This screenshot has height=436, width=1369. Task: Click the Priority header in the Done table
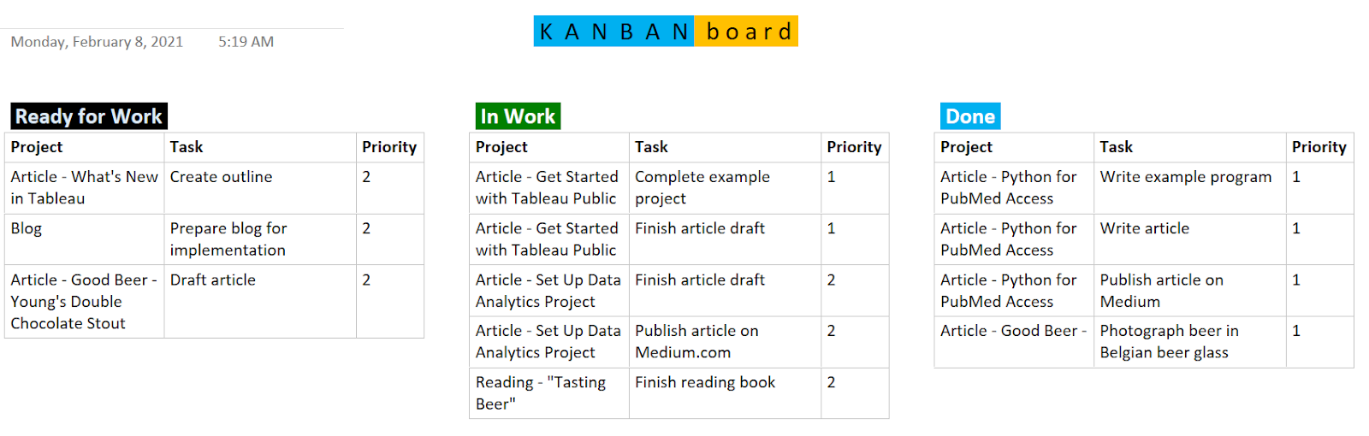coord(1319,147)
